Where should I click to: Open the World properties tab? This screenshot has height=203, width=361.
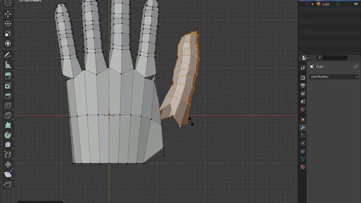(303, 109)
